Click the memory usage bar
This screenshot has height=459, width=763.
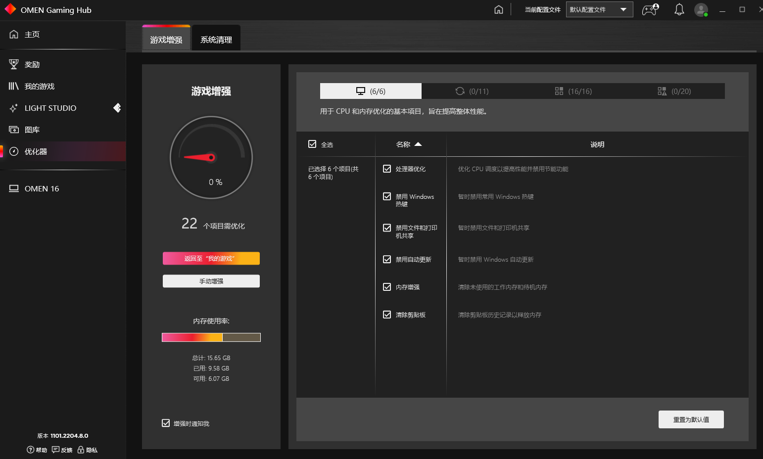click(211, 337)
